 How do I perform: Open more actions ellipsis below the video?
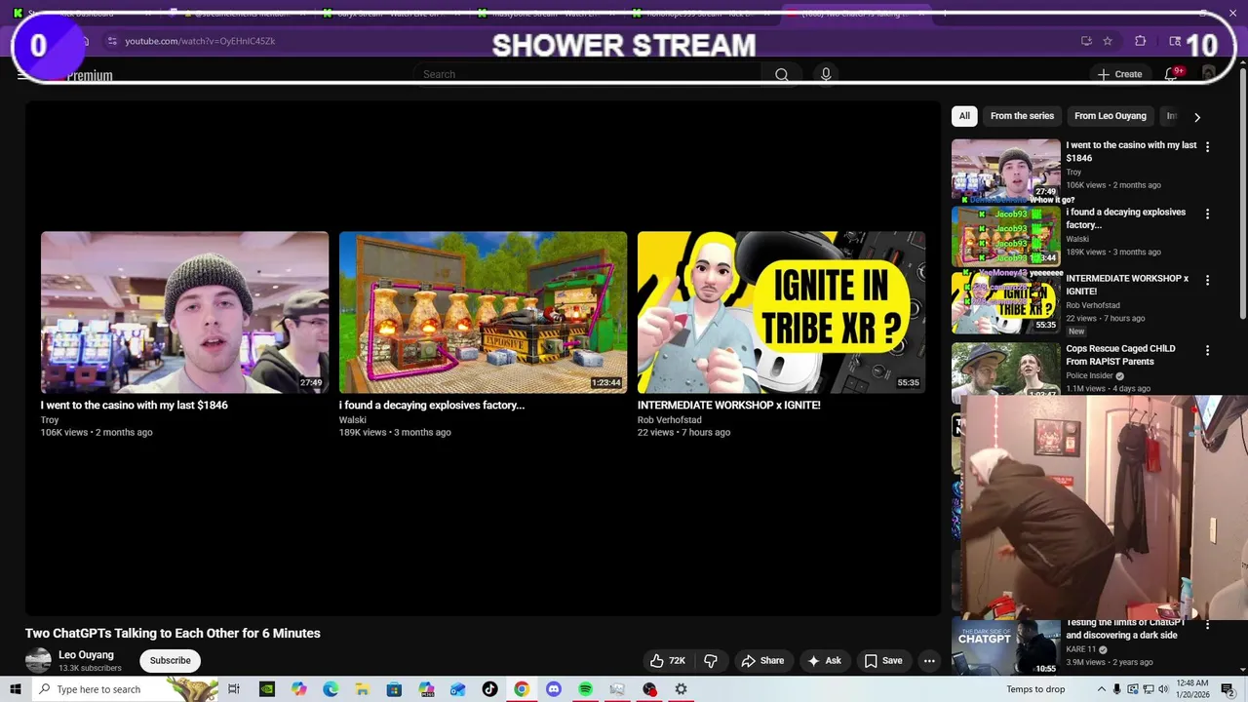click(x=929, y=660)
